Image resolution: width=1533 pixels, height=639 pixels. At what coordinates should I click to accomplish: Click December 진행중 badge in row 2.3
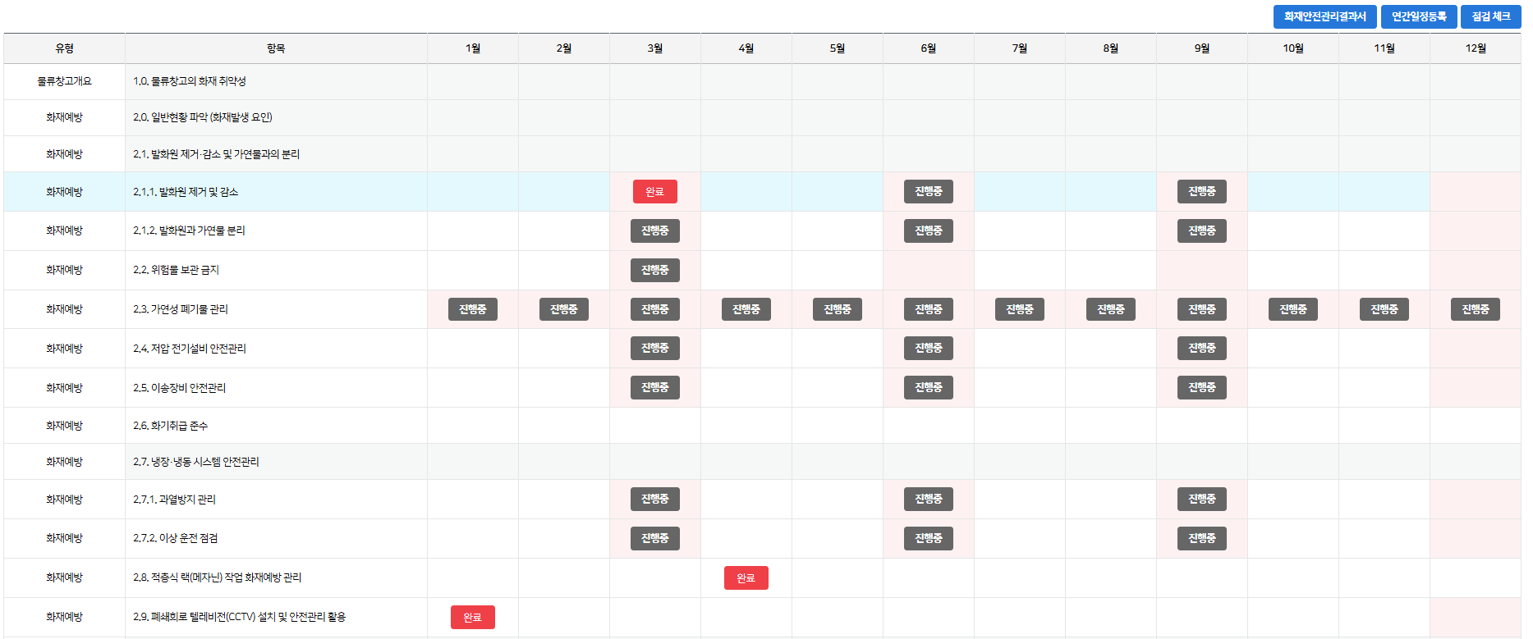click(x=1475, y=309)
